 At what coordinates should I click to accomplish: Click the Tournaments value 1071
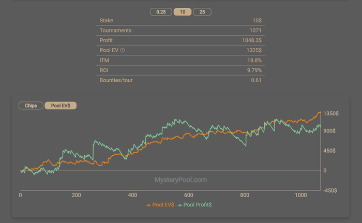255,31
